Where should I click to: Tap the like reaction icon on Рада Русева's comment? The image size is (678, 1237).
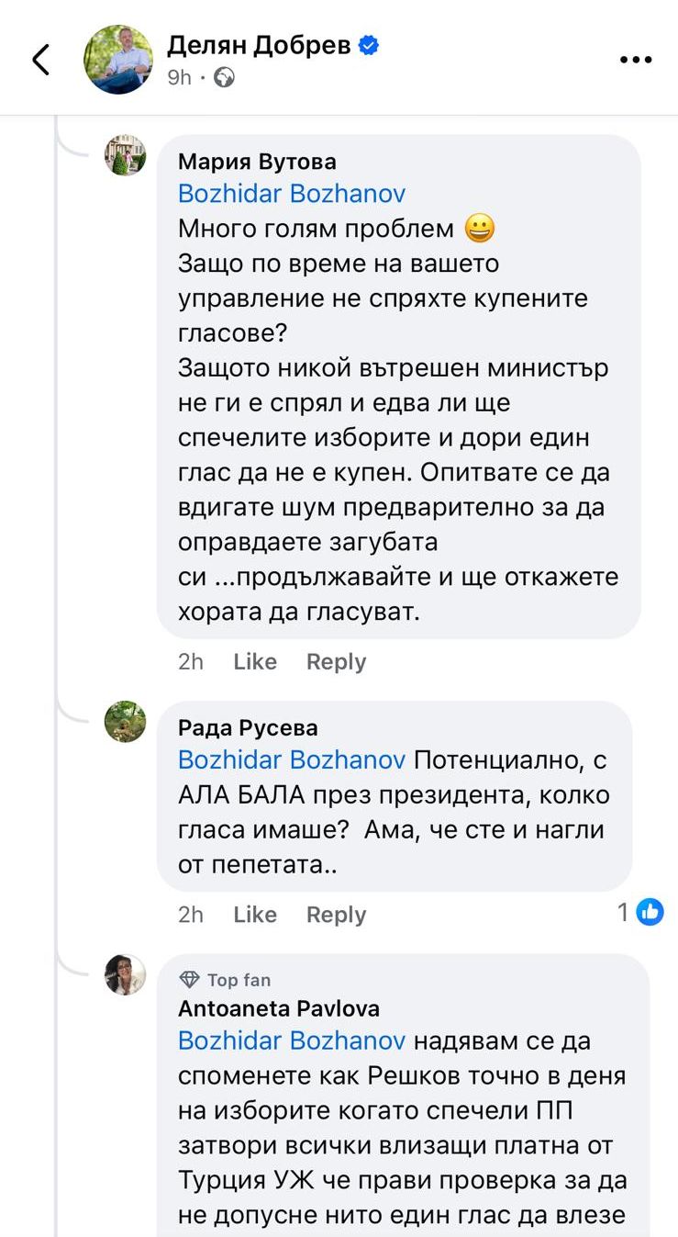pyautogui.click(x=650, y=912)
